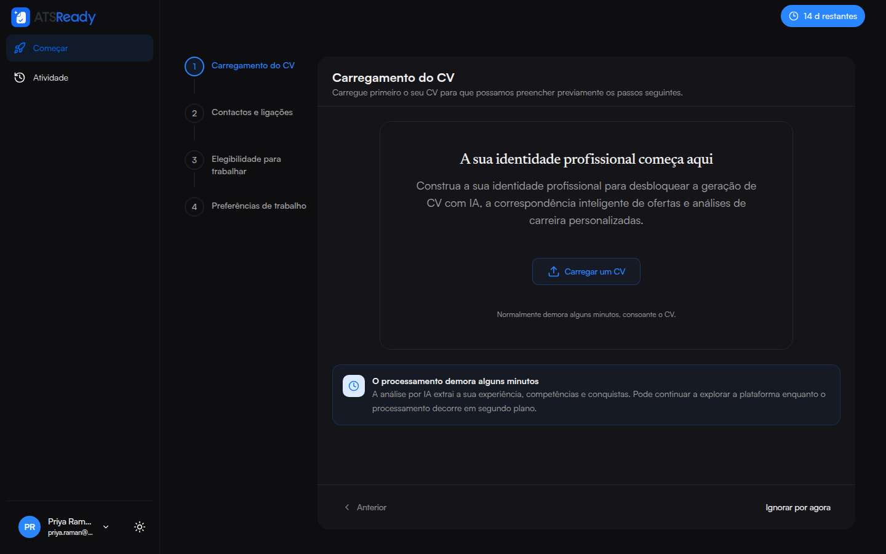
Task: Expand the user account chevron dropdown
Action: click(106, 527)
